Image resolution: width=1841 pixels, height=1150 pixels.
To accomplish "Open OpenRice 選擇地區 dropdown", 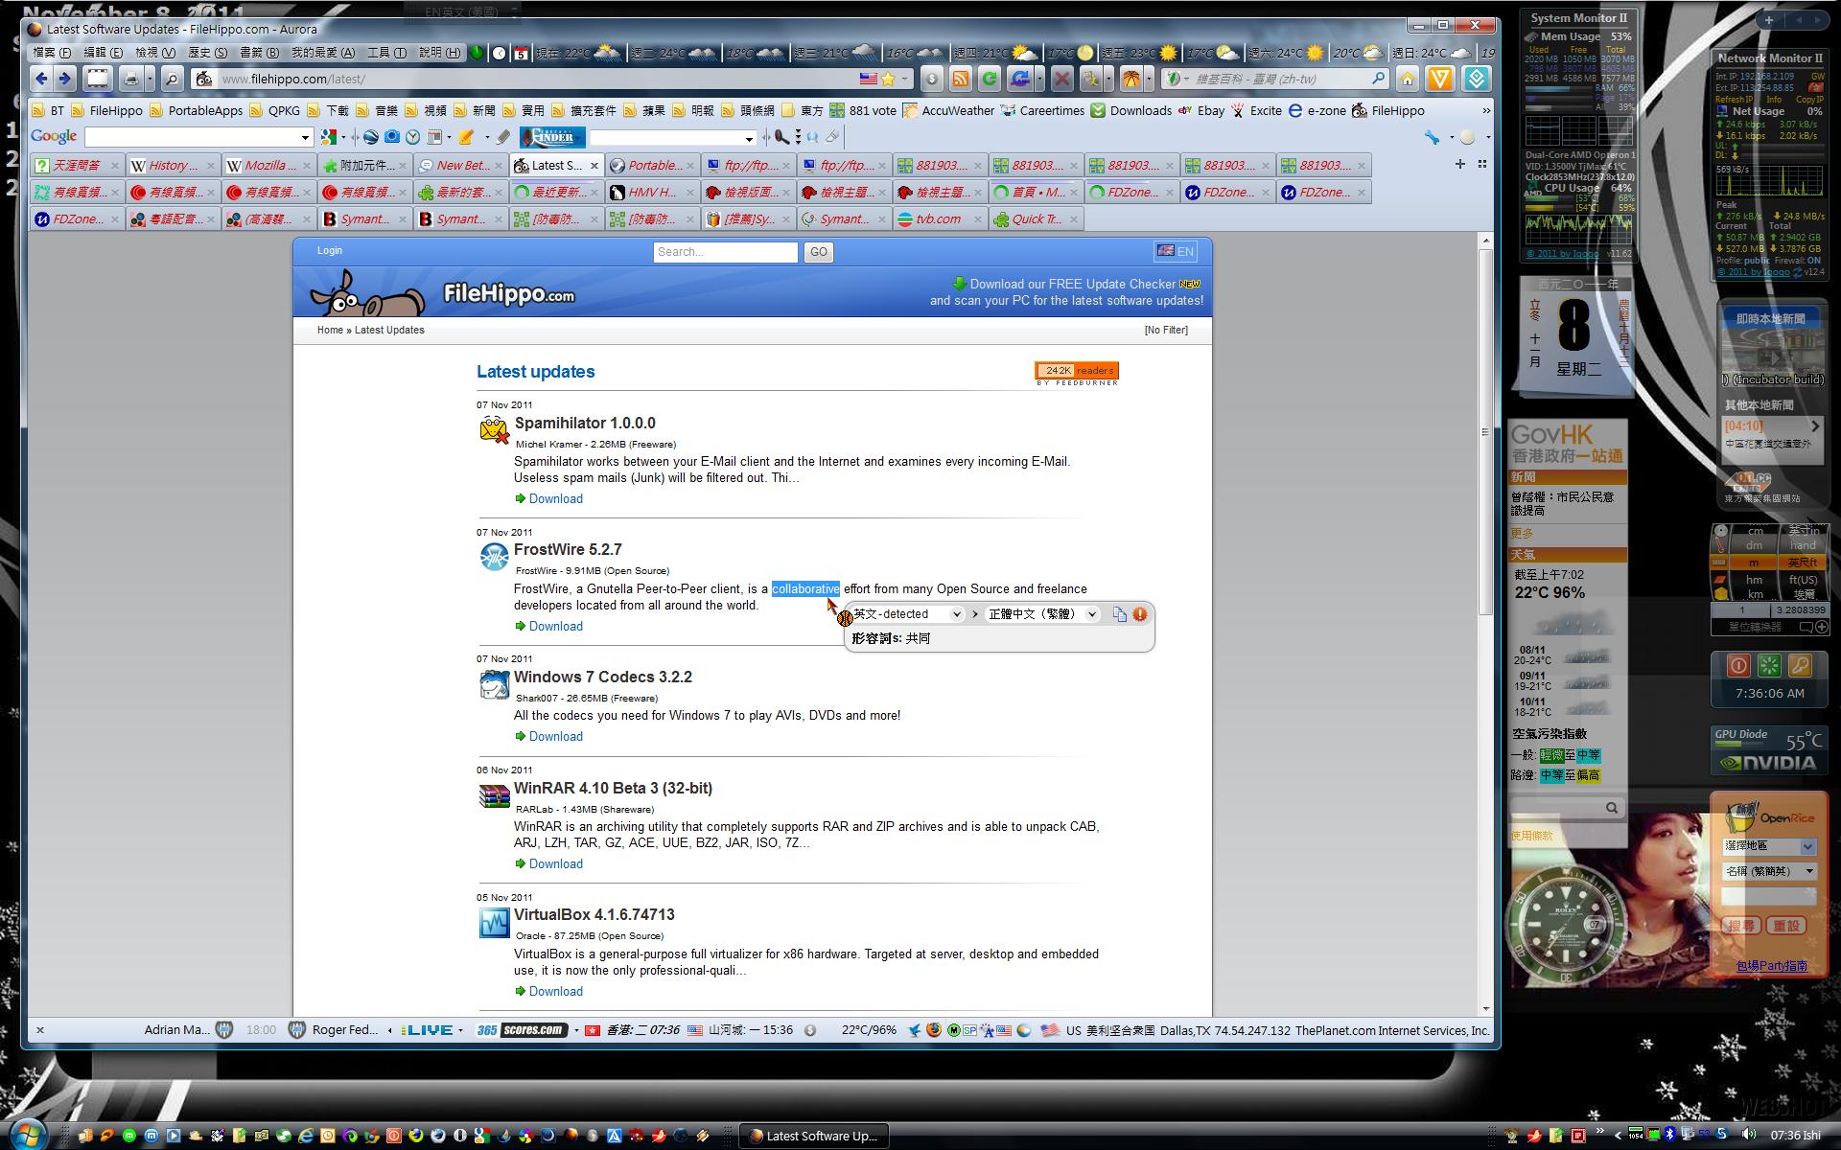I will (1769, 846).
